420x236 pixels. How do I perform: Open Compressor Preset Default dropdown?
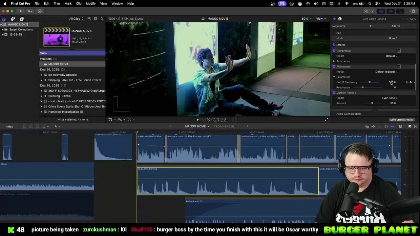pos(391,56)
